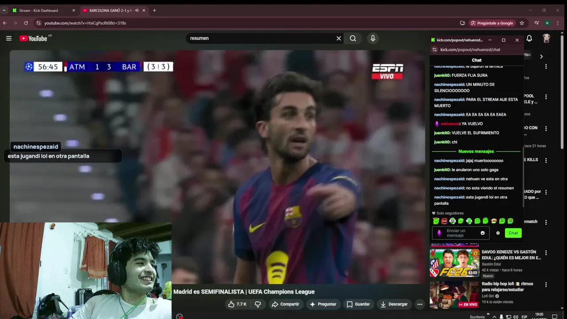Send message with green Chat button
The width and height of the screenshot is (567, 319).
513,233
